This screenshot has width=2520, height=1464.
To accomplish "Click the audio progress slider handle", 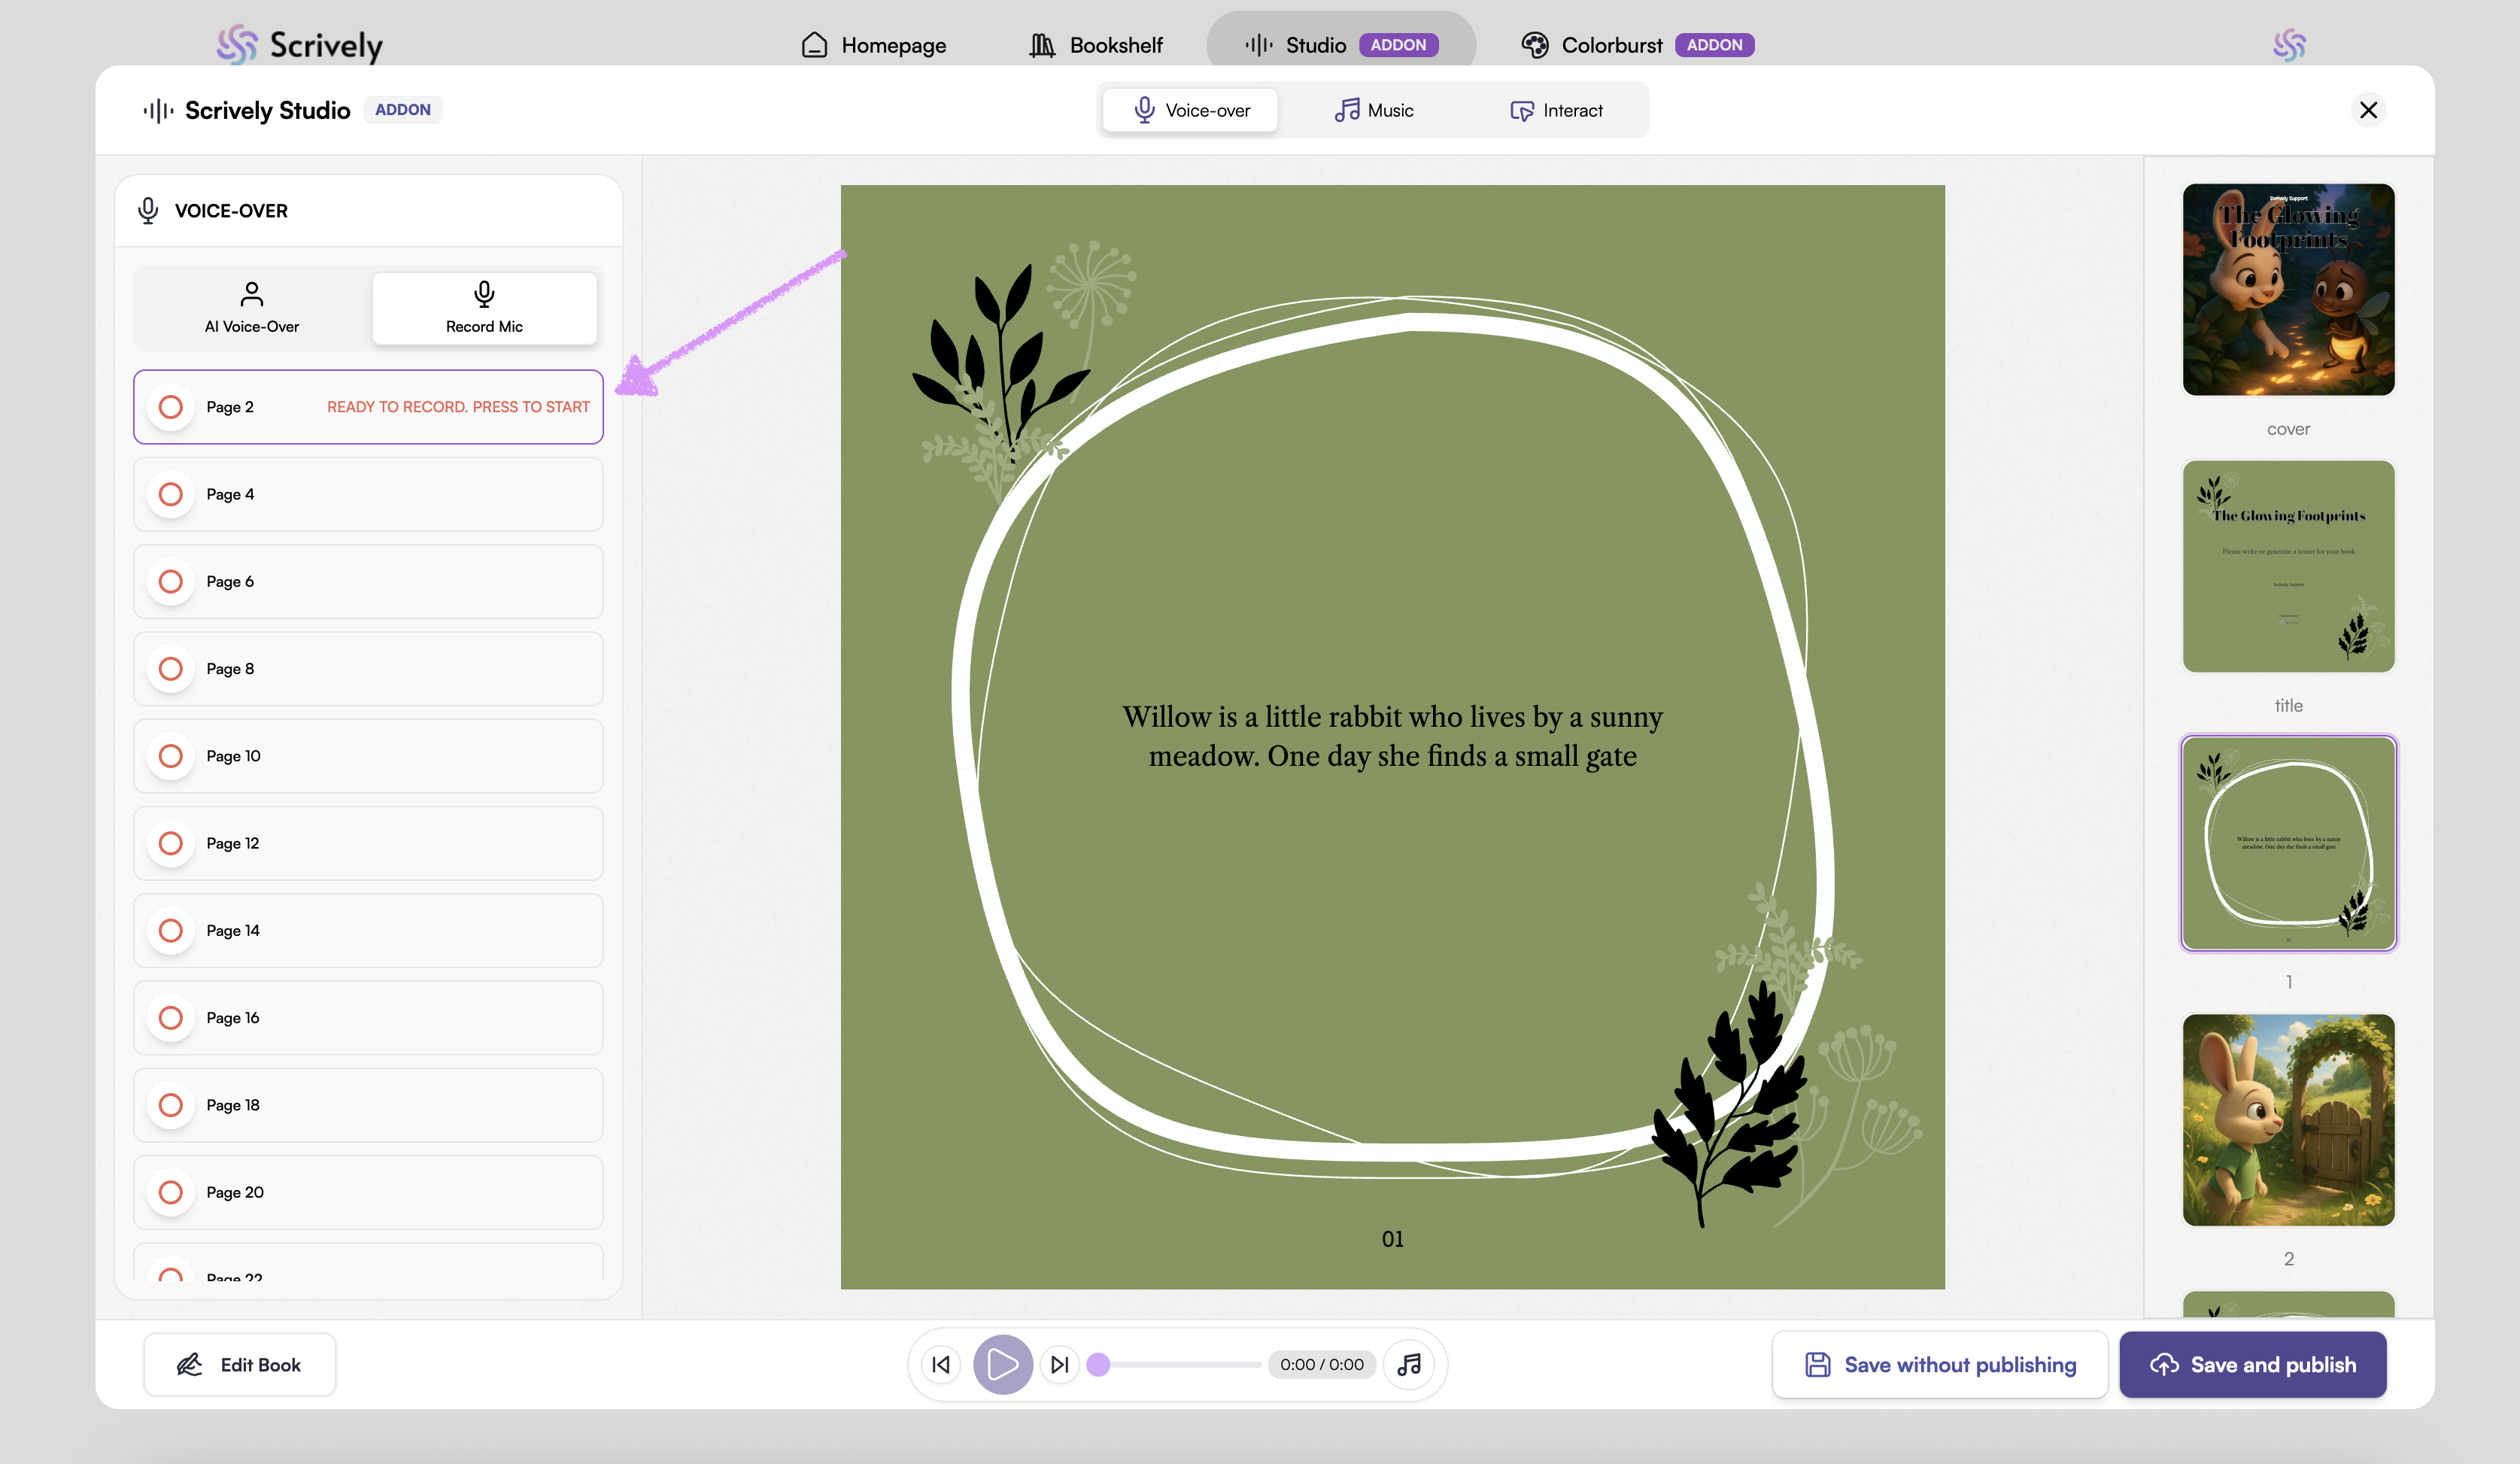I will pyautogui.click(x=1098, y=1364).
